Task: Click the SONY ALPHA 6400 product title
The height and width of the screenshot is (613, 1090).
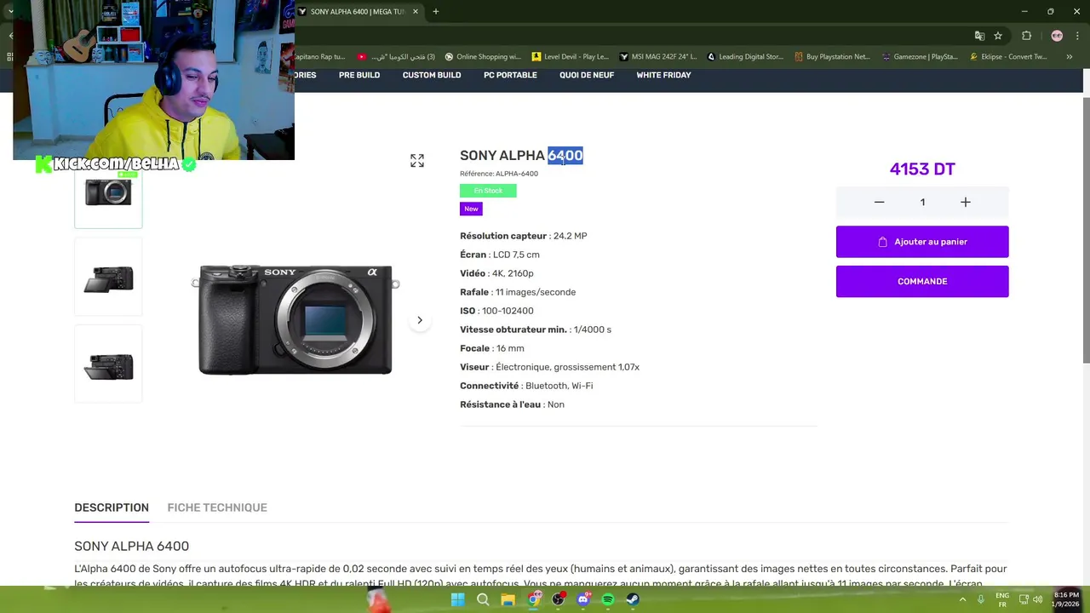Action: (521, 155)
